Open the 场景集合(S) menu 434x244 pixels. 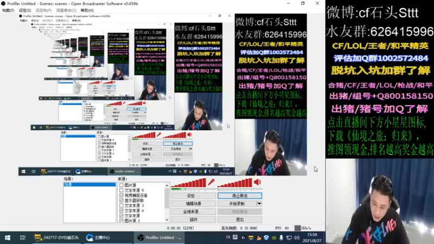tap(66, 10)
